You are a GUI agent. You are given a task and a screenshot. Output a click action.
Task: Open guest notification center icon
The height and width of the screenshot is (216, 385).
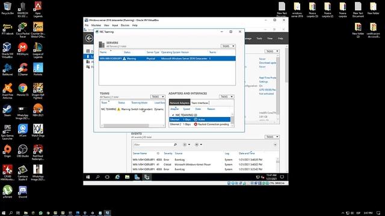click(x=282, y=177)
